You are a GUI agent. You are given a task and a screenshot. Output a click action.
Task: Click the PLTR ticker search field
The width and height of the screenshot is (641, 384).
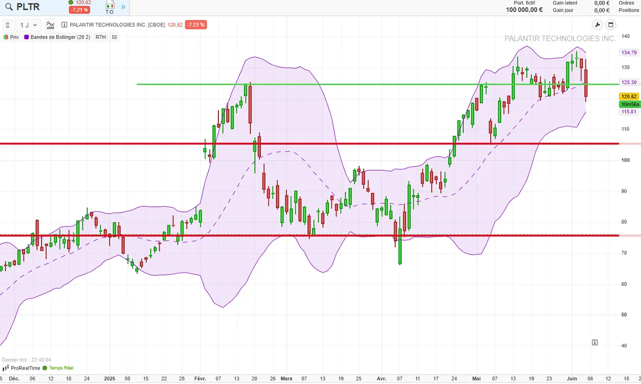[28, 7]
